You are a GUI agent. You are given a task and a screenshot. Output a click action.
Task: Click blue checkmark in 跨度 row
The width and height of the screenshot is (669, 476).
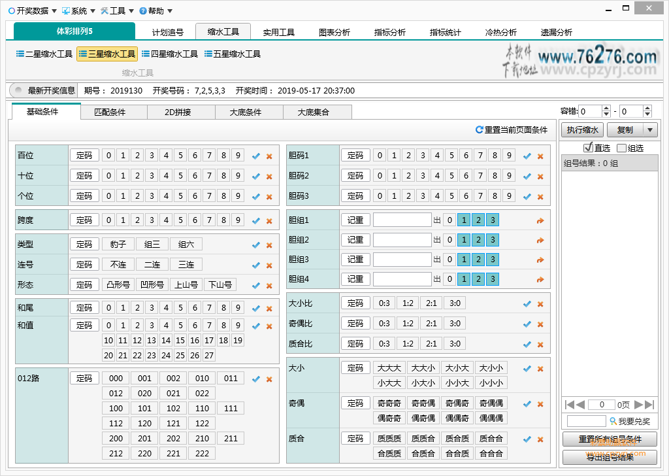pos(256,221)
